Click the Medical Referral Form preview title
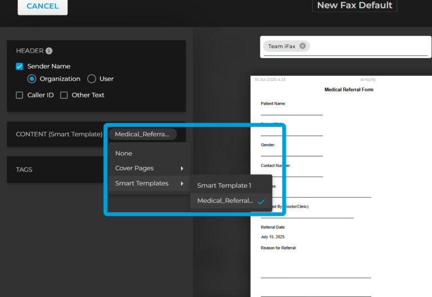 click(x=349, y=89)
